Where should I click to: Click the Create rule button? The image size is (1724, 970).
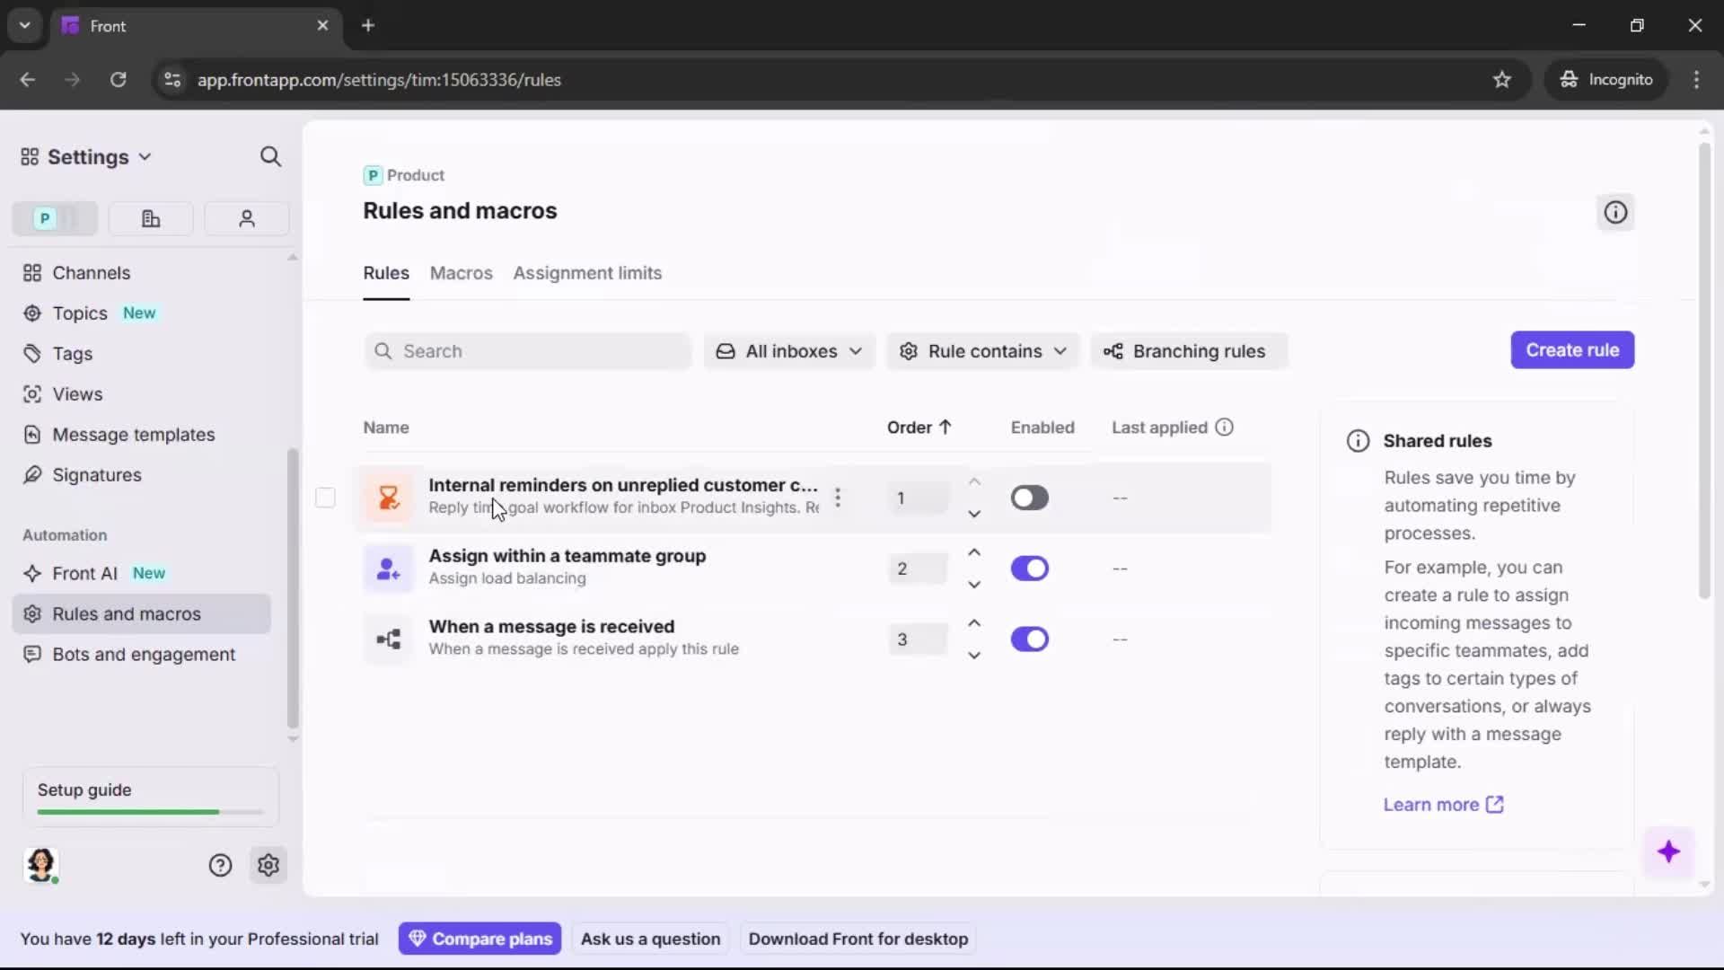pyautogui.click(x=1572, y=350)
